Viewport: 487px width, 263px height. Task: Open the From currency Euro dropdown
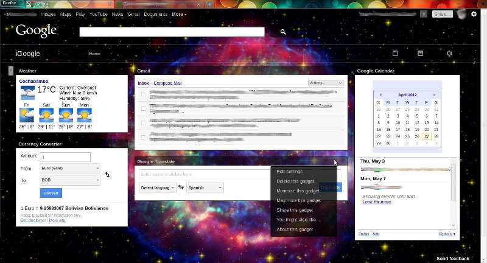tap(70, 168)
